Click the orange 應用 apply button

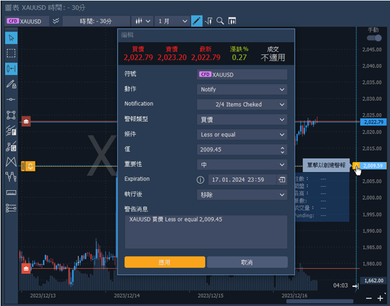(x=165, y=262)
